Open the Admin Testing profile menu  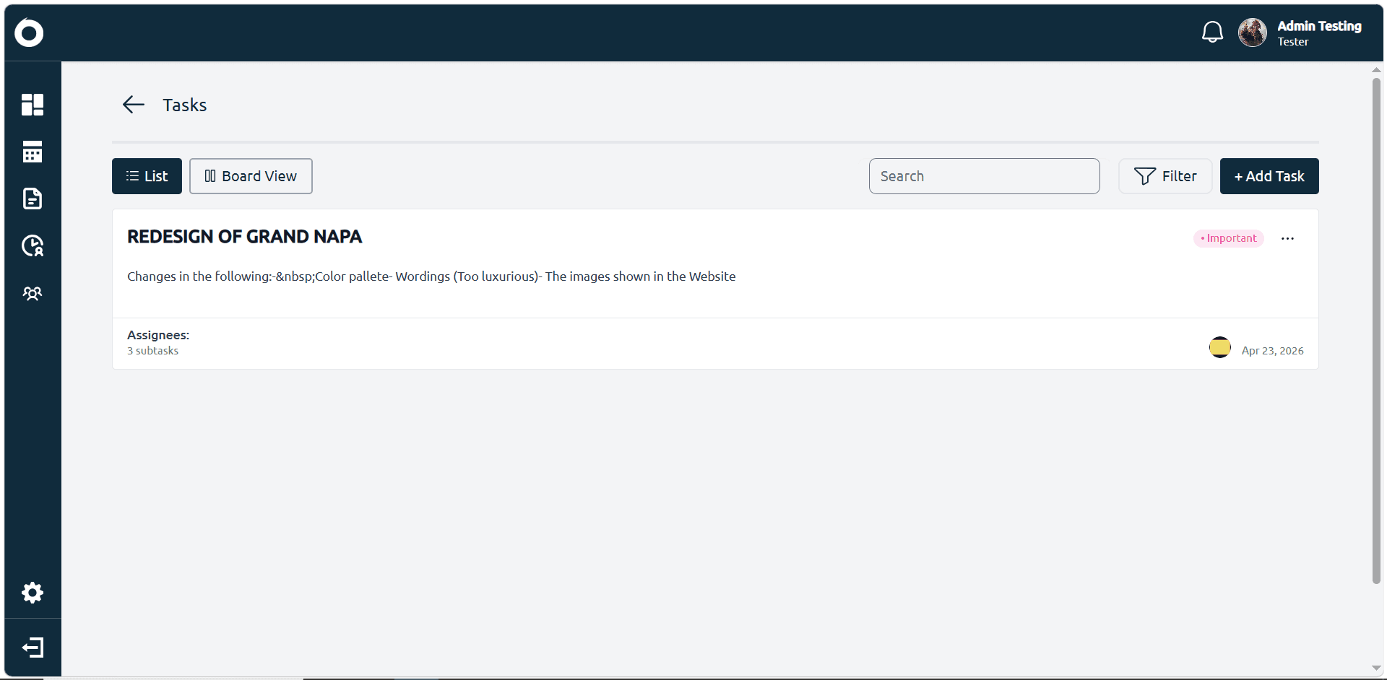pos(1302,32)
